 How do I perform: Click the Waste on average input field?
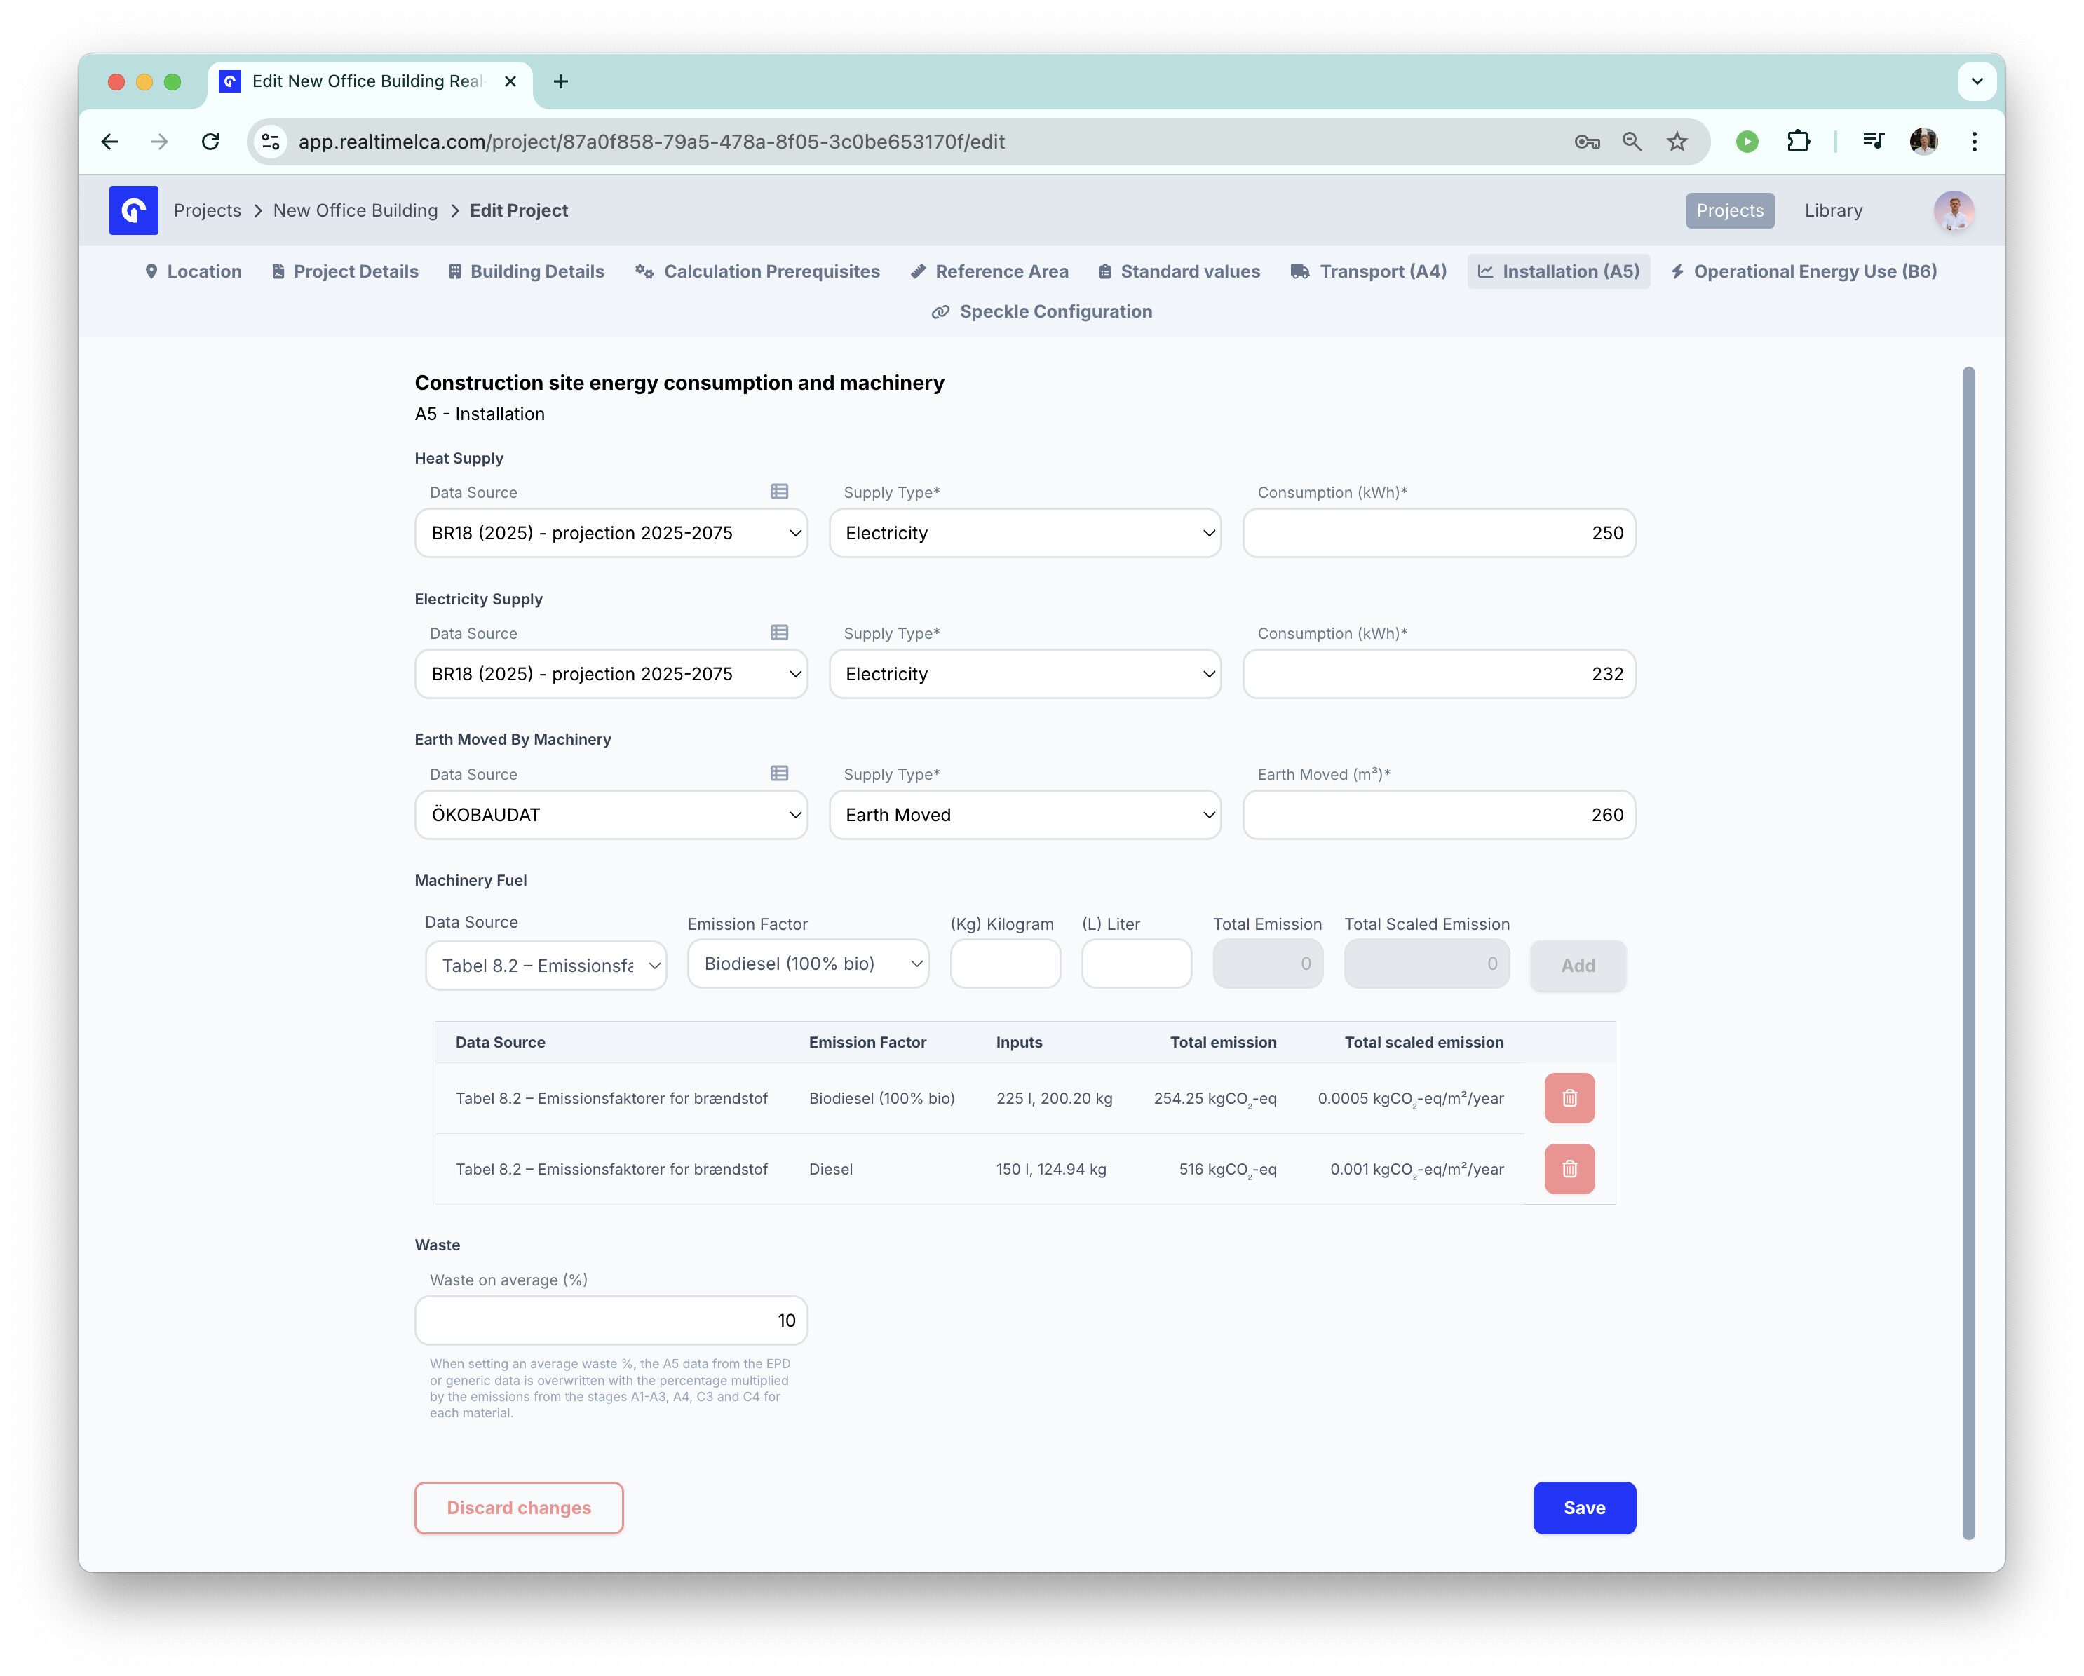[x=611, y=1320]
